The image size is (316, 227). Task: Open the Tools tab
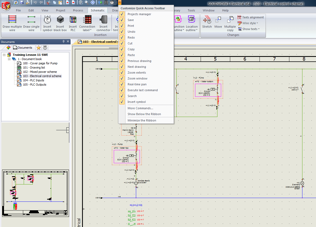pyautogui.click(x=191, y=10)
